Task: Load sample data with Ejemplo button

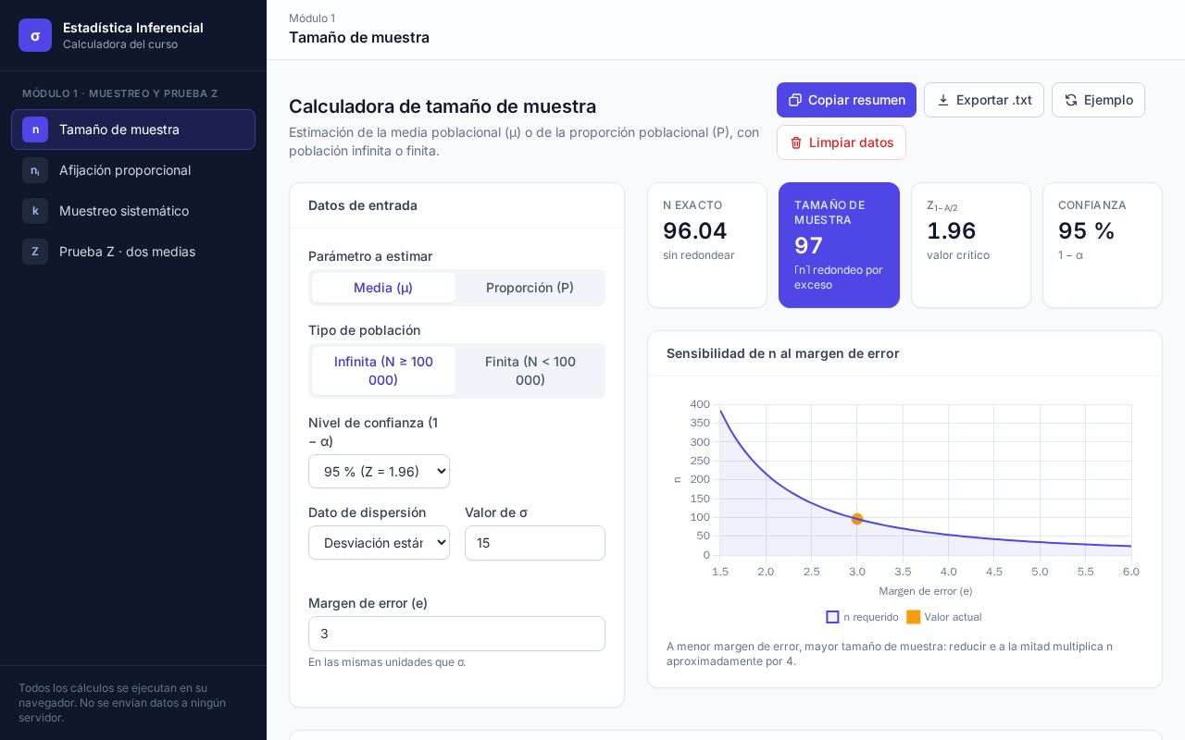Action: pyautogui.click(x=1098, y=100)
